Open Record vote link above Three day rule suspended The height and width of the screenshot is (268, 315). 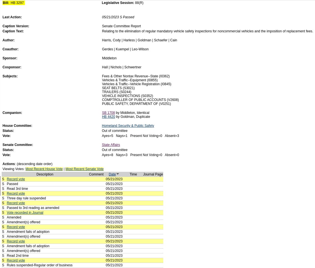(16, 193)
